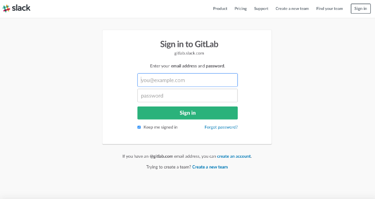Focus the you@example.com email field

click(x=187, y=80)
